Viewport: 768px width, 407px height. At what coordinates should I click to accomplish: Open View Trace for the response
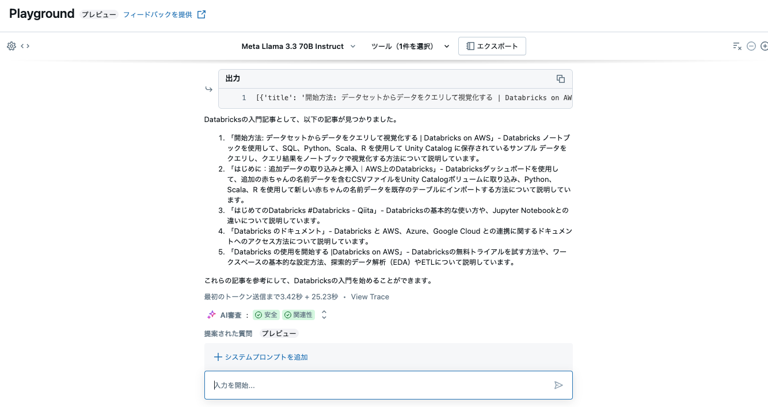point(370,296)
